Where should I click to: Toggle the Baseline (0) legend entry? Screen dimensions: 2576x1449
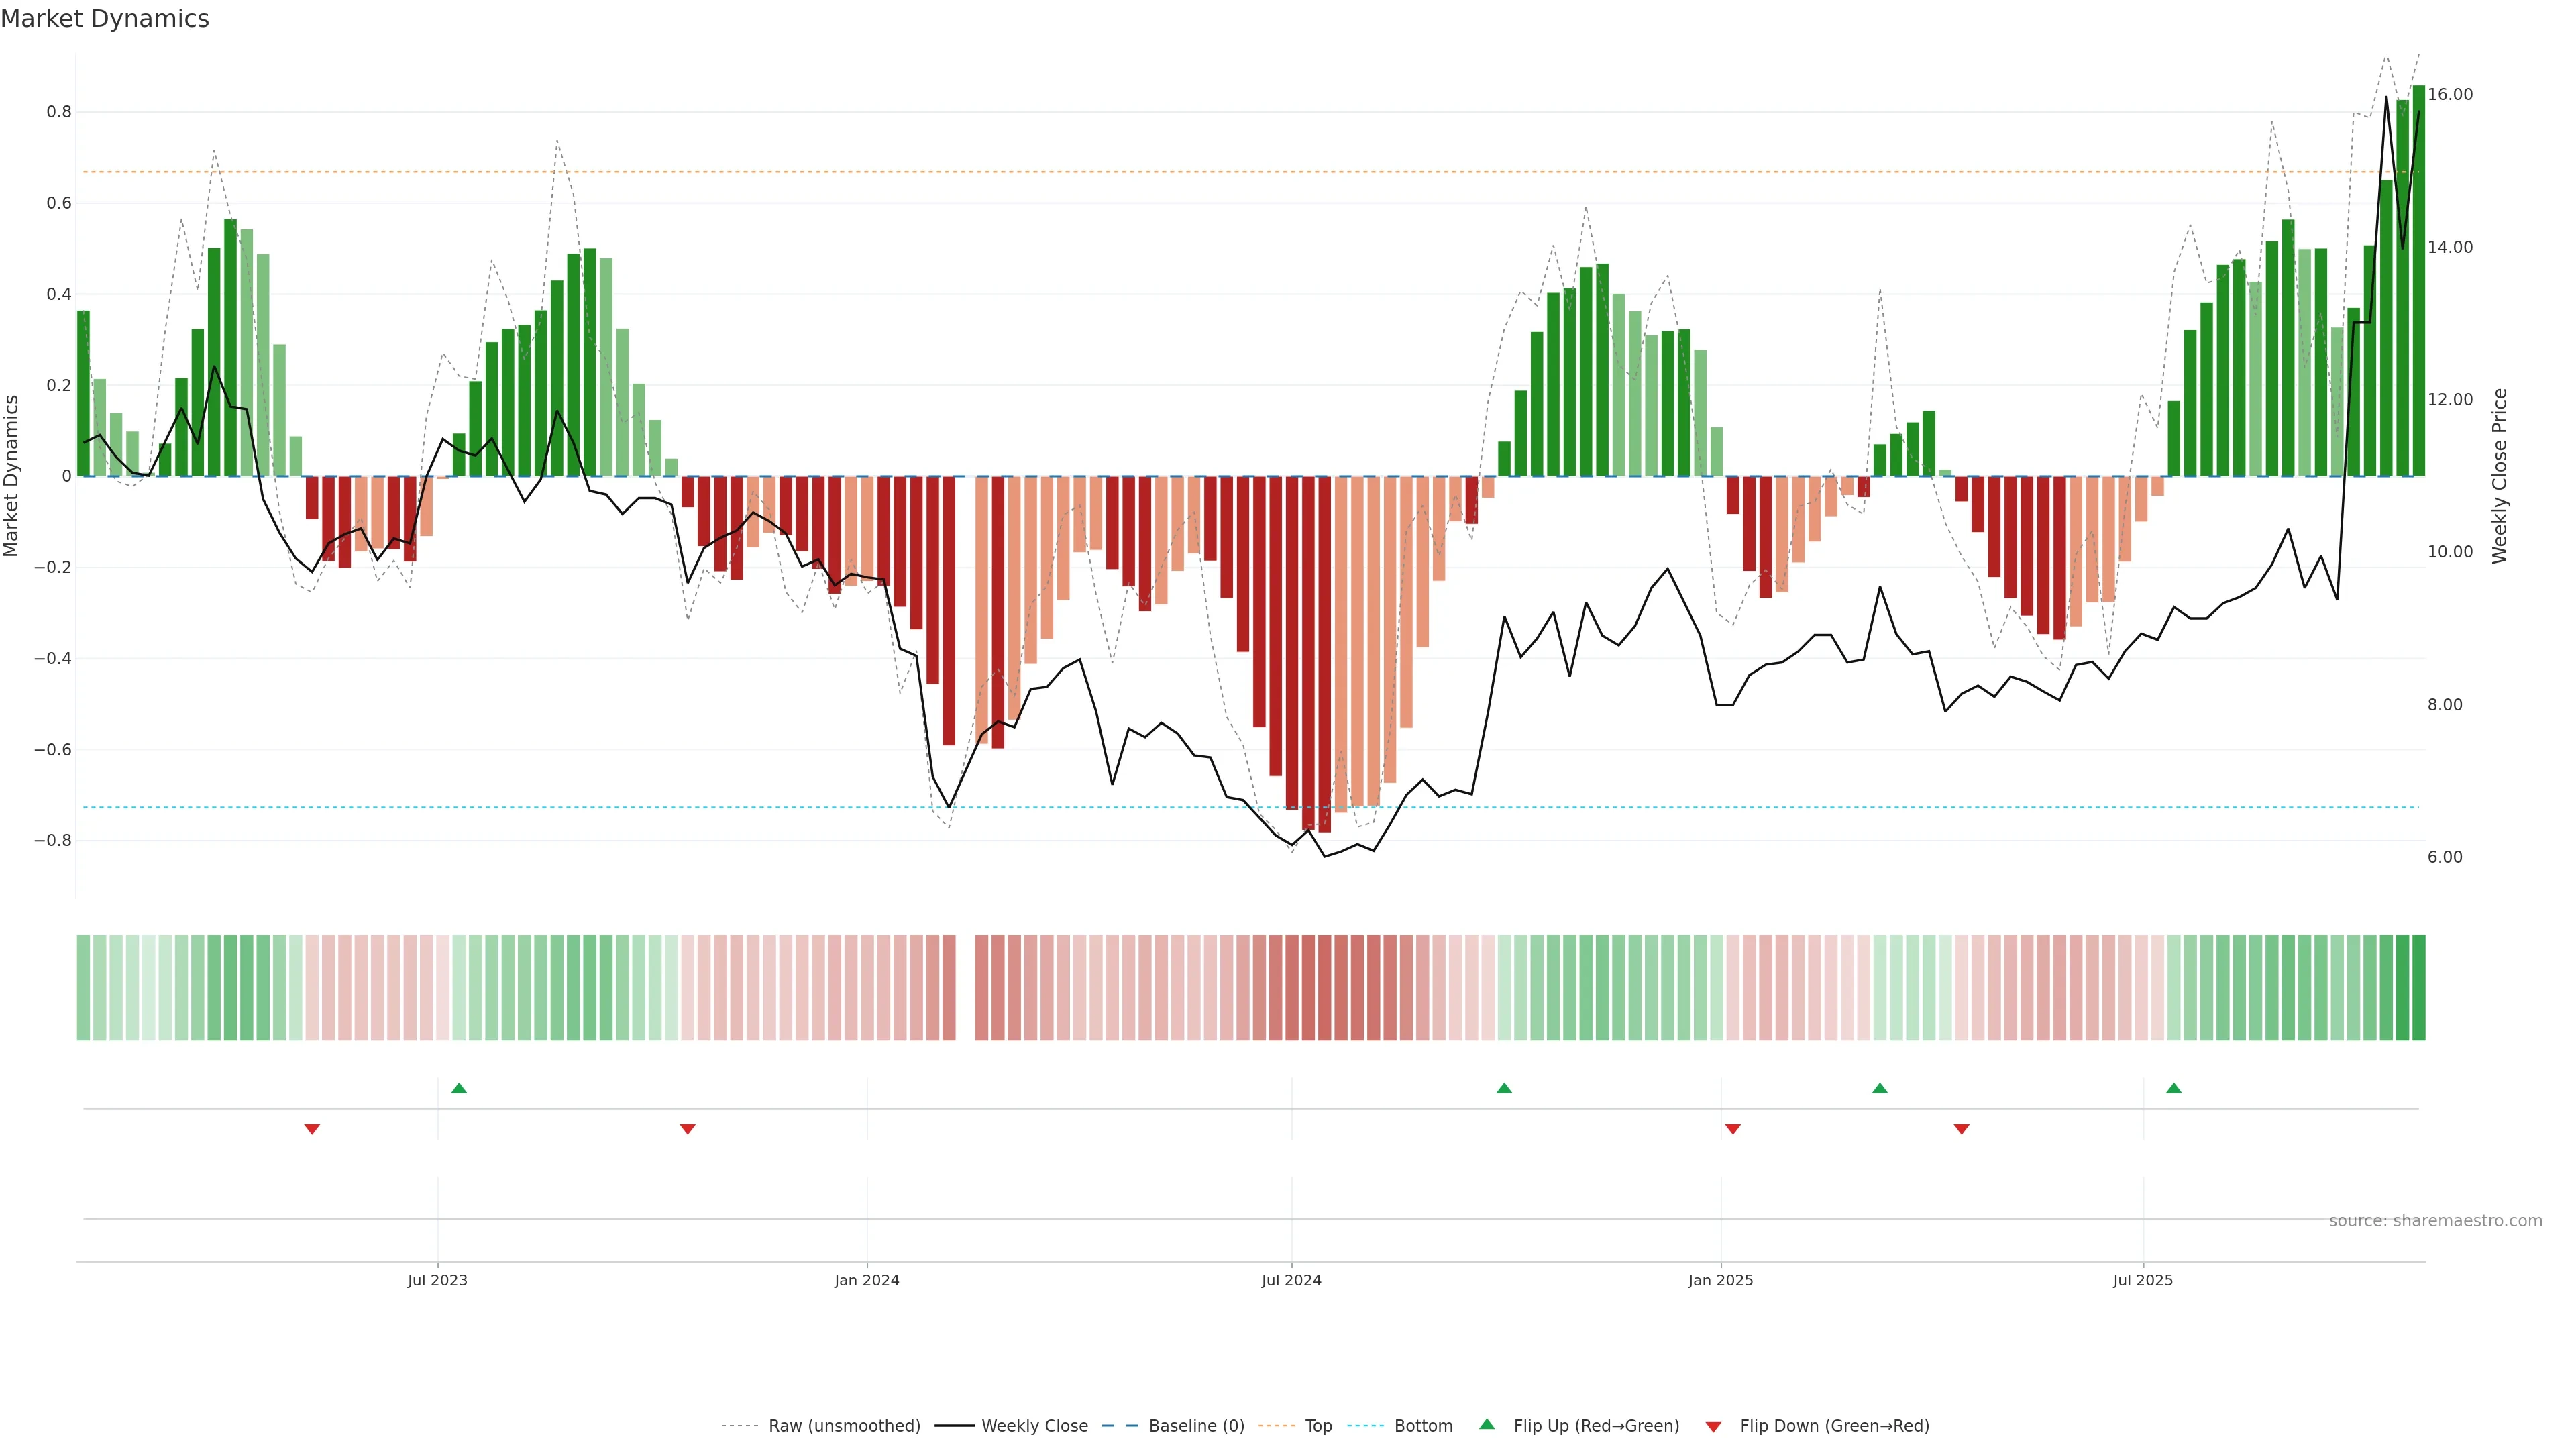click(x=1196, y=1426)
